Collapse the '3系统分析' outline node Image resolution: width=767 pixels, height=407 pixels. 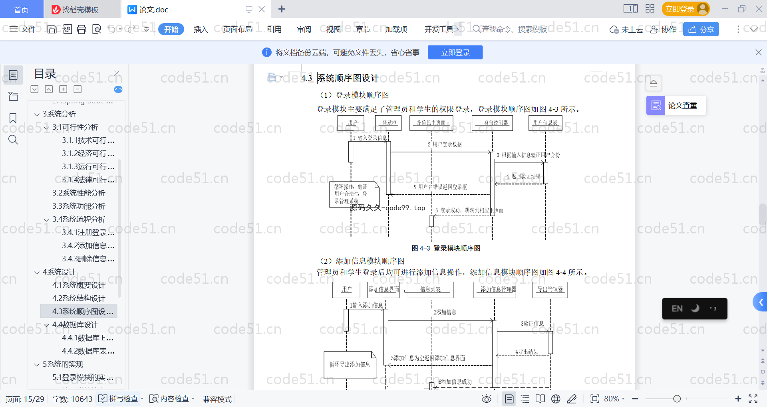(x=37, y=115)
